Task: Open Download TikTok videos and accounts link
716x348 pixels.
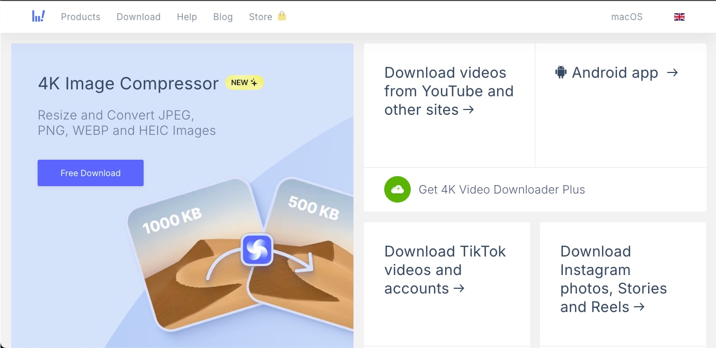Action: [445, 270]
